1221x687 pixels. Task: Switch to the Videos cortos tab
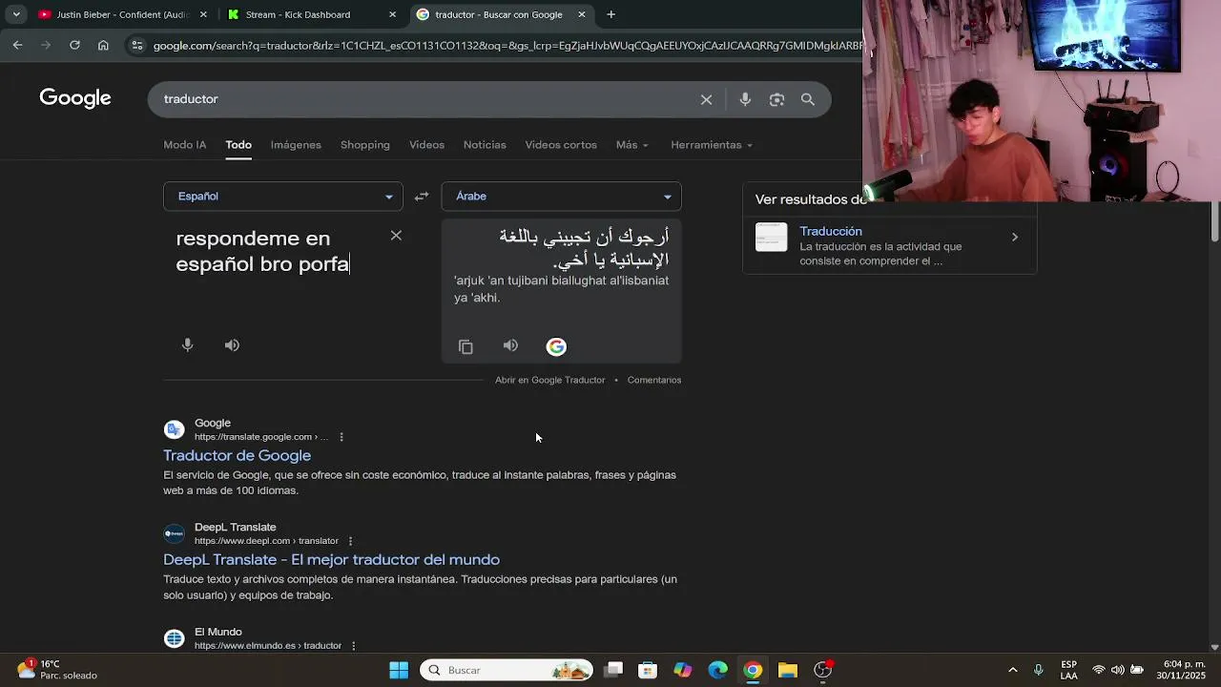click(x=561, y=145)
